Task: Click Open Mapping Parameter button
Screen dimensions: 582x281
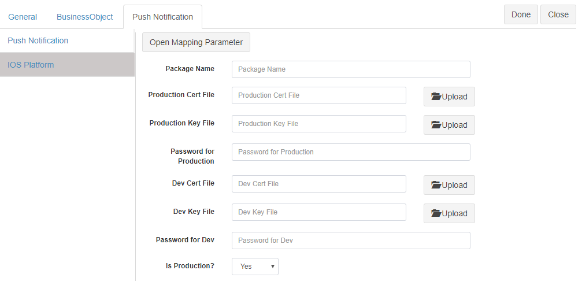Action: (x=196, y=42)
